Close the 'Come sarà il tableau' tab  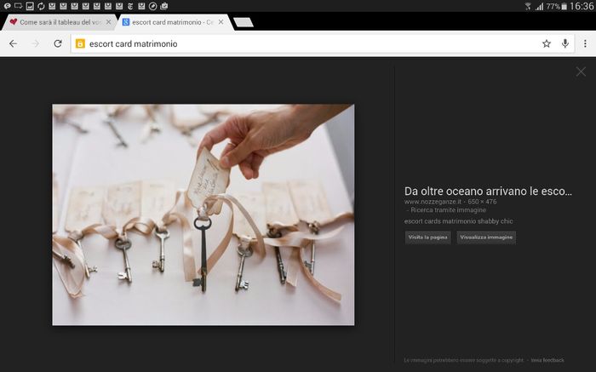pos(108,21)
